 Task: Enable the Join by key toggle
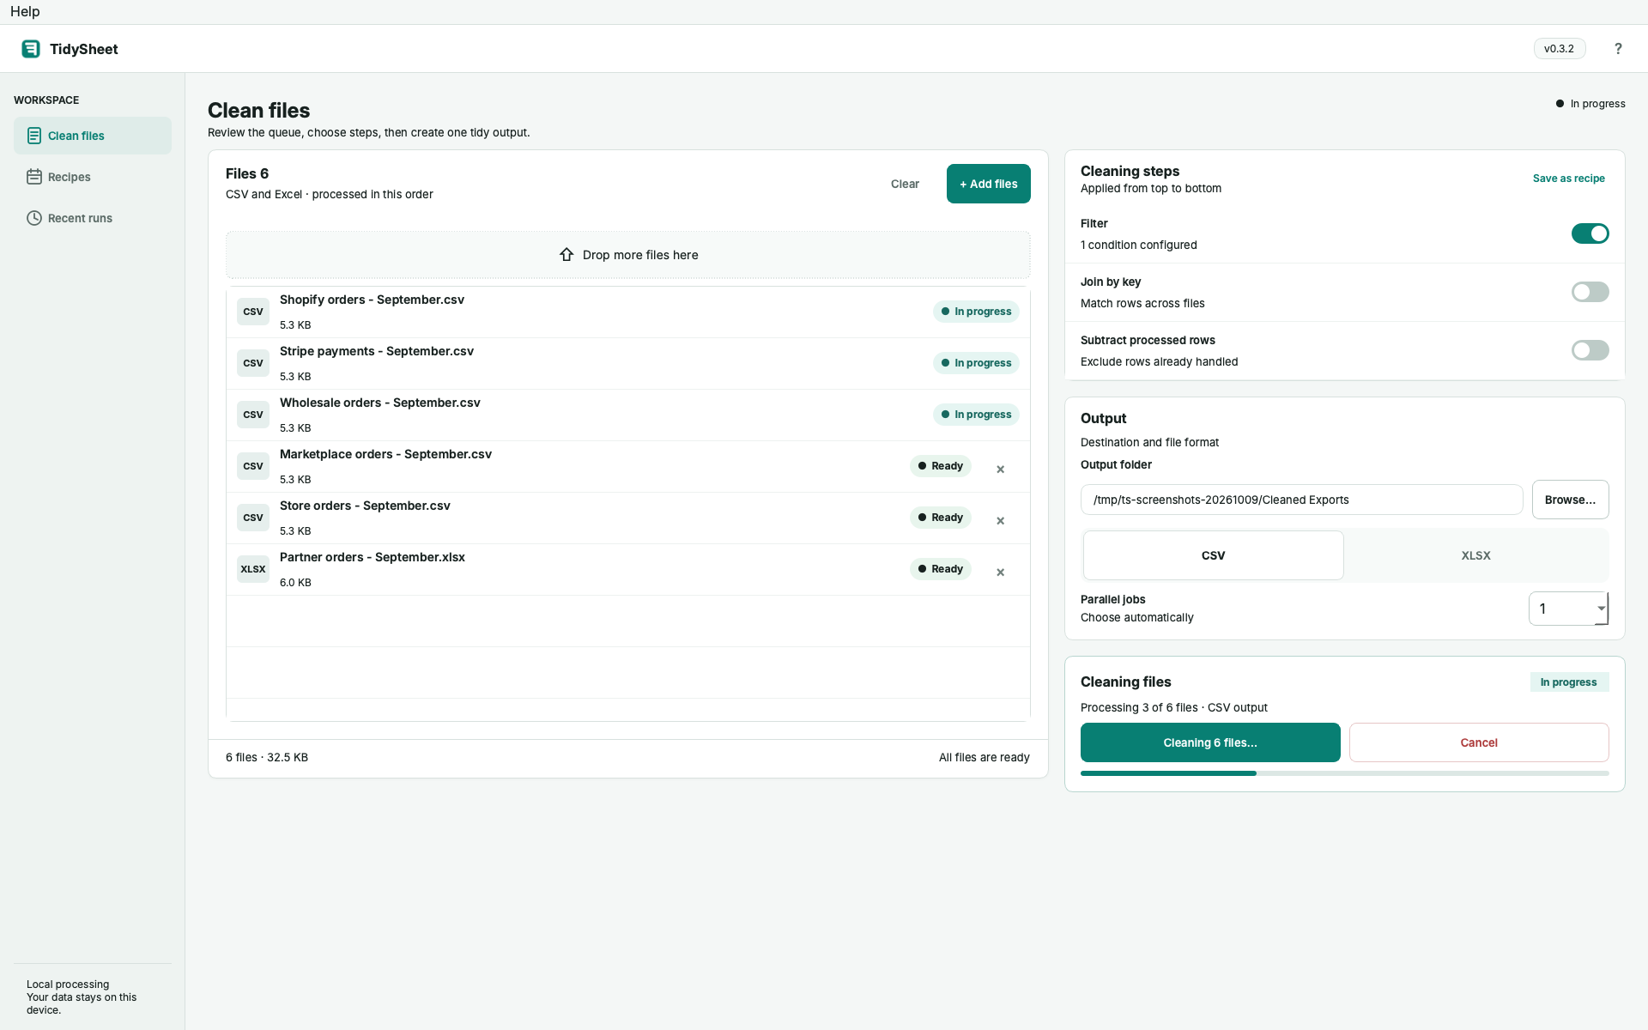[x=1590, y=292]
